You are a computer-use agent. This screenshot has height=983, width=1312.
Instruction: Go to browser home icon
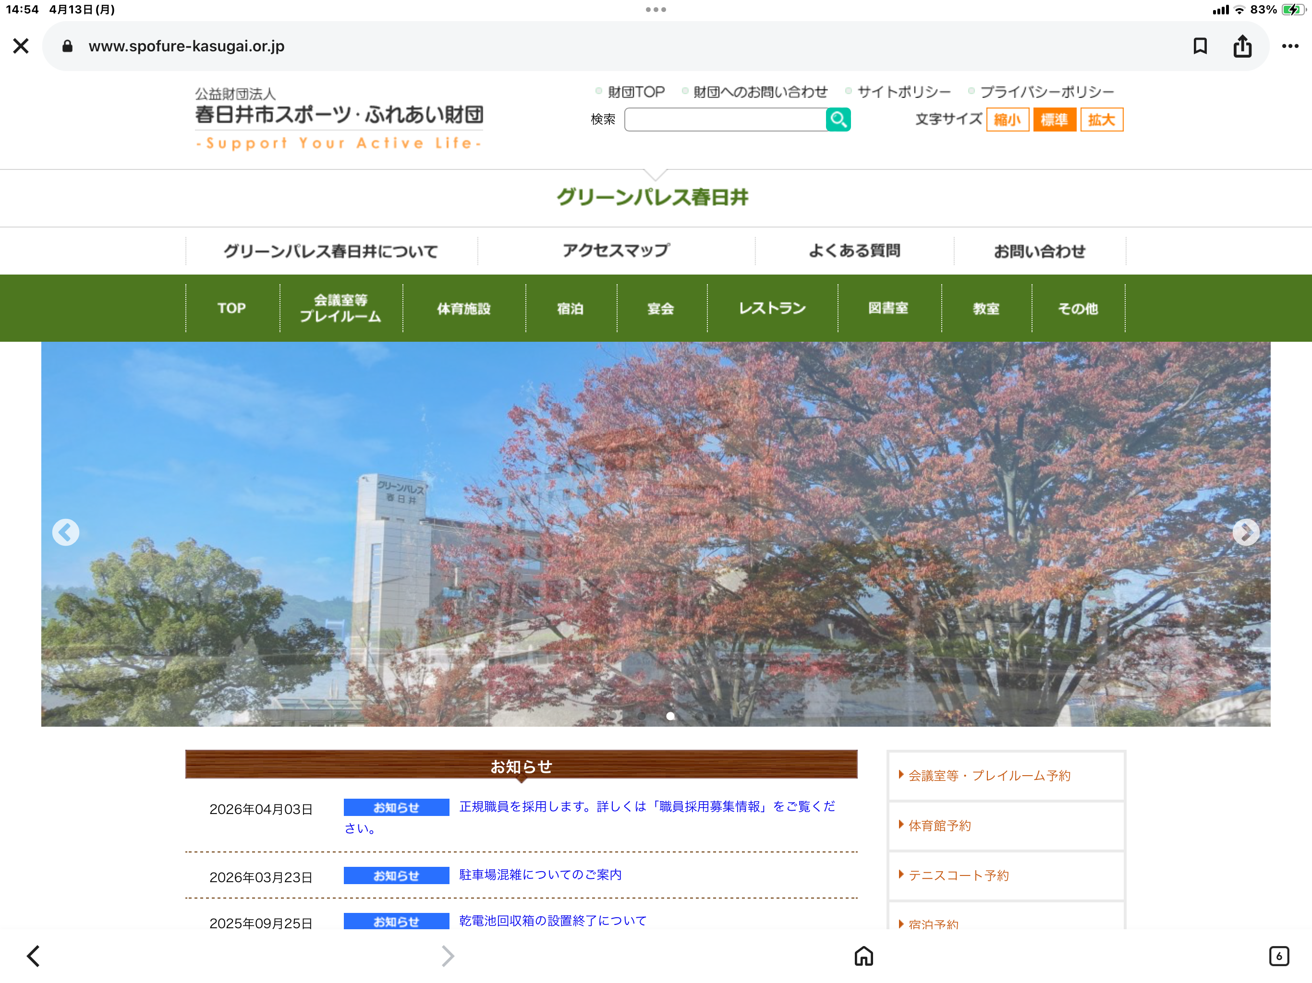point(863,956)
